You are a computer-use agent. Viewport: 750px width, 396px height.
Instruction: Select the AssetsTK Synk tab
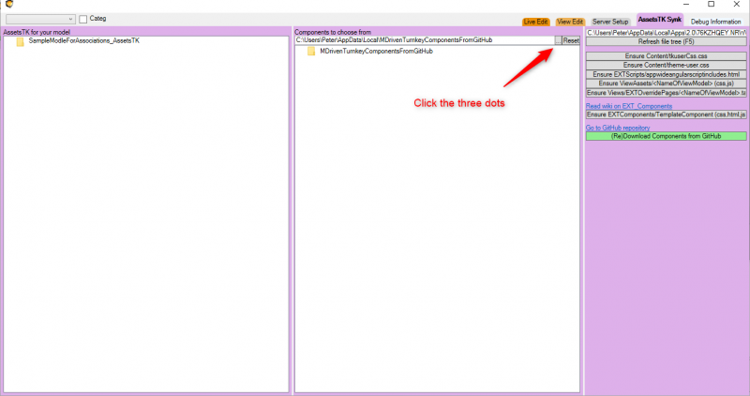660,20
